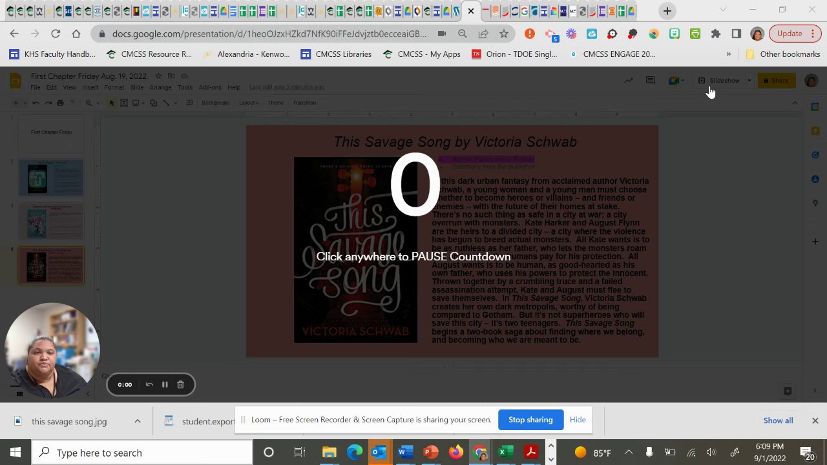Bookmark this page with the star icon
The width and height of the screenshot is (827, 465).
point(503,34)
